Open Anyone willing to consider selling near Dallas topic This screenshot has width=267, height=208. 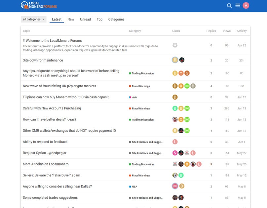coord(57,187)
